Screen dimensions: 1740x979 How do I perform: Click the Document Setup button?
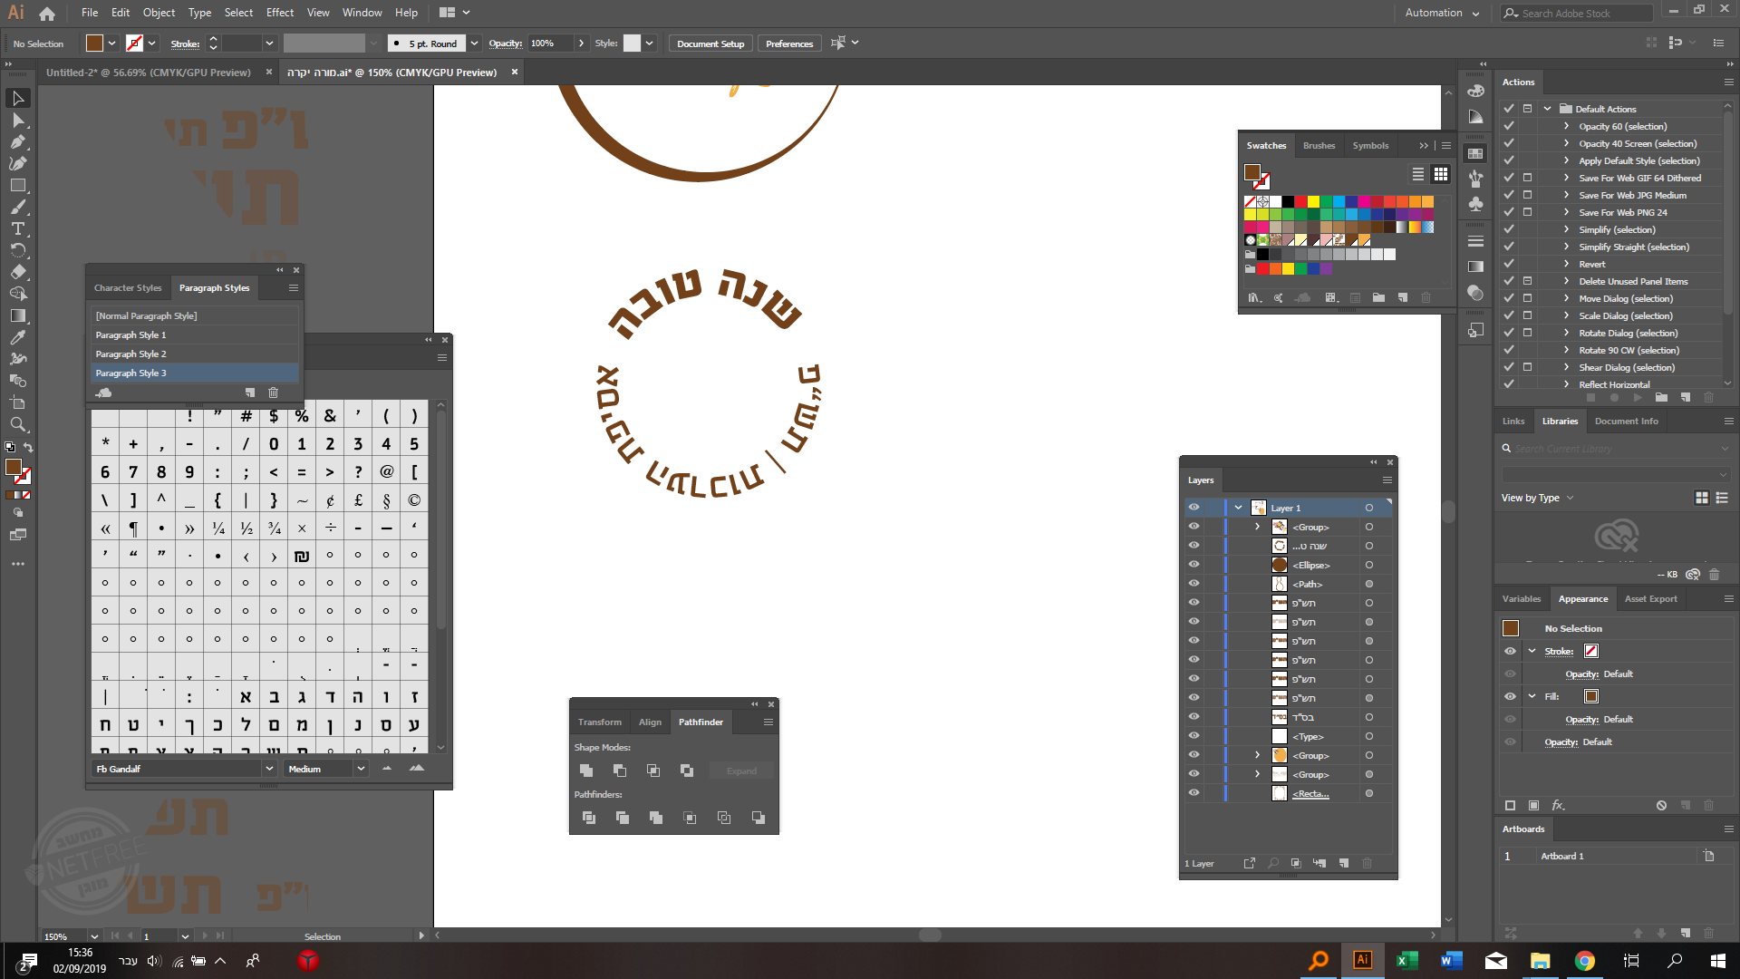710,44
